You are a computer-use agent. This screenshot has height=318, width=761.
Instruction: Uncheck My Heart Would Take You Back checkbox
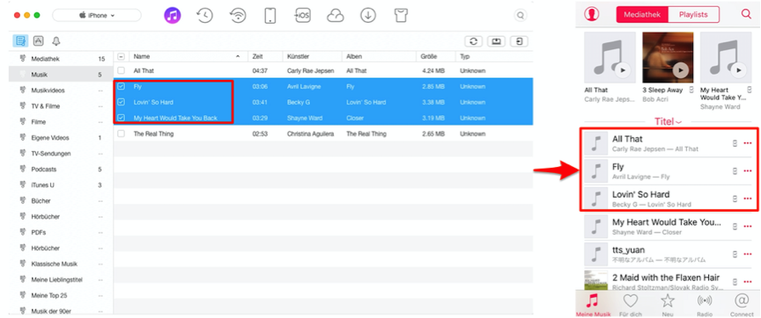(x=121, y=118)
